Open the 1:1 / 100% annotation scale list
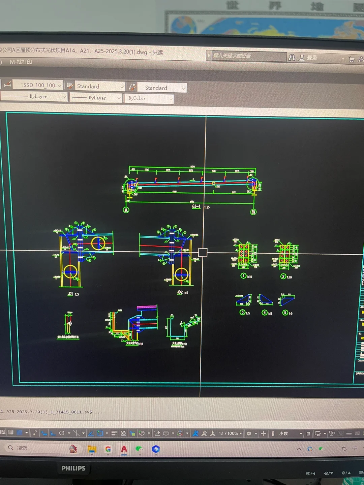This screenshot has height=485, width=364. pyautogui.click(x=231, y=433)
